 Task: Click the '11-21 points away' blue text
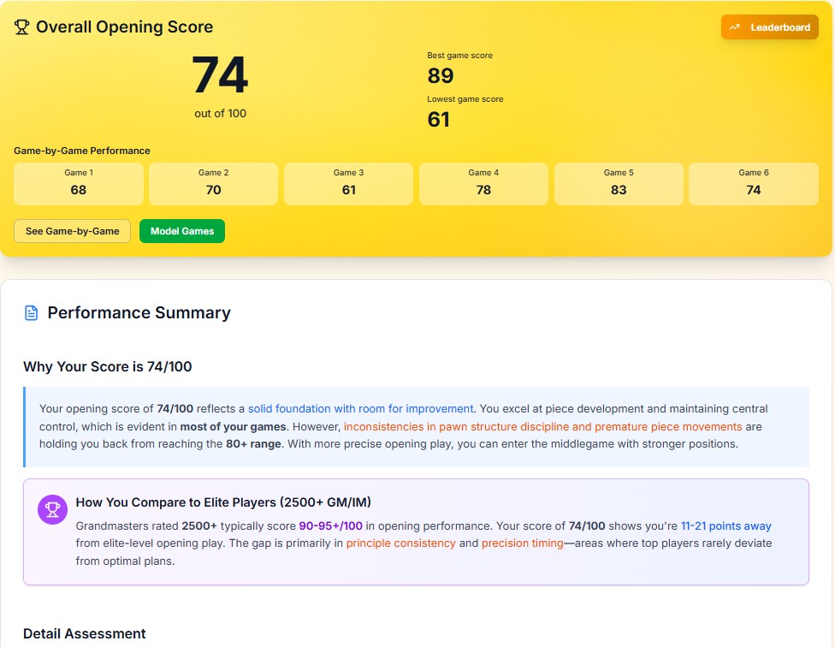(x=725, y=526)
